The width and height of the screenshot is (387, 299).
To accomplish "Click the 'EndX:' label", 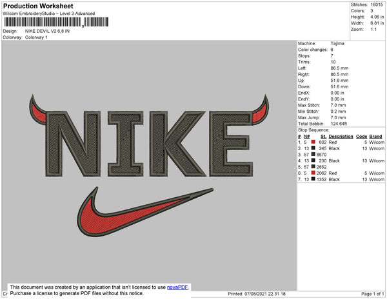I will tap(304, 93).
